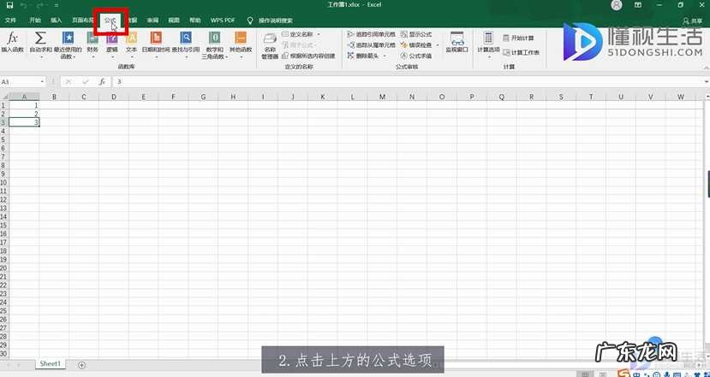Click the formula bar confirm checkmark
Image resolution: width=710 pixels, height=377 pixels.
pyautogui.click(x=86, y=82)
